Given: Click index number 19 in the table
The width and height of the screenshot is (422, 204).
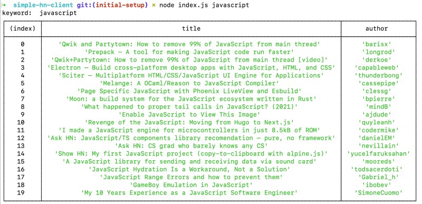Looking at the screenshot, I should pos(21,193).
